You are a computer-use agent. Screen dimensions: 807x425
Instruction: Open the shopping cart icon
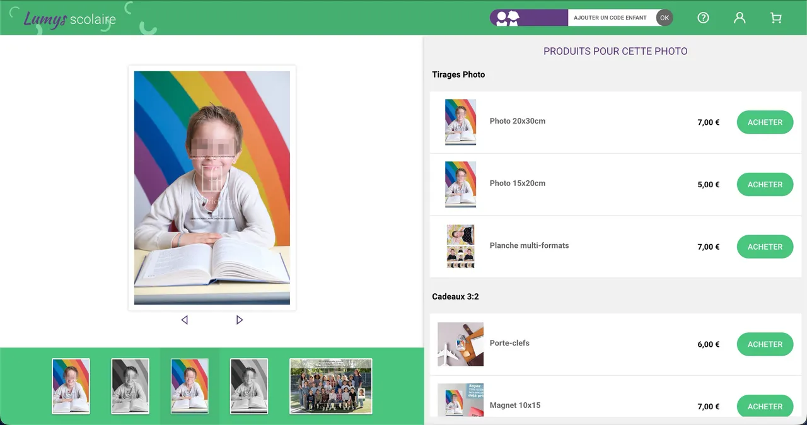[x=776, y=18]
